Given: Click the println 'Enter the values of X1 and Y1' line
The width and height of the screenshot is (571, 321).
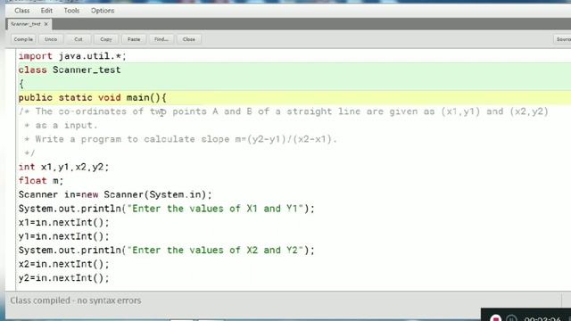Looking at the screenshot, I should click(167, 209).
